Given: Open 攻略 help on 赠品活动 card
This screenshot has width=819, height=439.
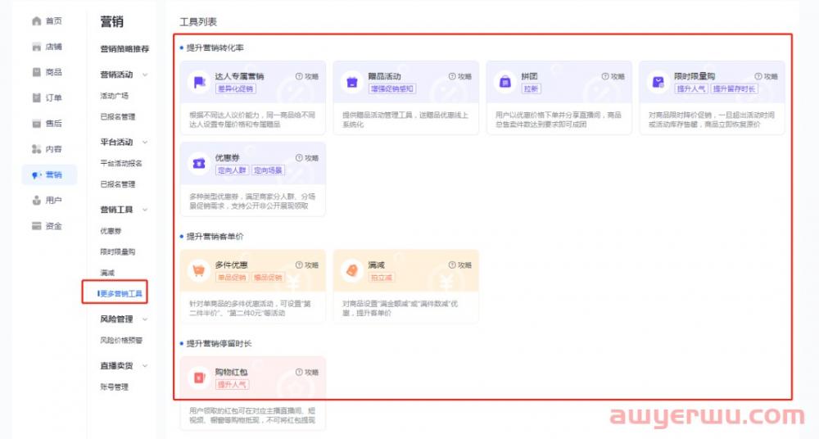Looking at the screenshot, I should [460, 76].
